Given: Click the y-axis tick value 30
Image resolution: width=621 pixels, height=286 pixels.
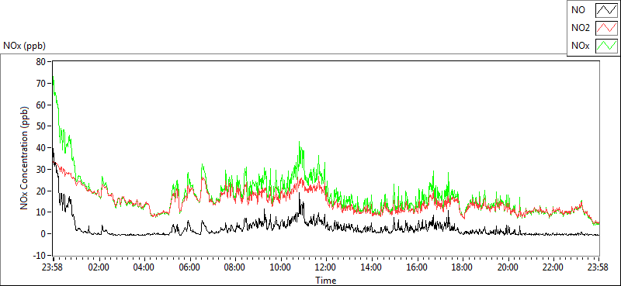Looking at the screenshot, I should (x=41, y=169).
